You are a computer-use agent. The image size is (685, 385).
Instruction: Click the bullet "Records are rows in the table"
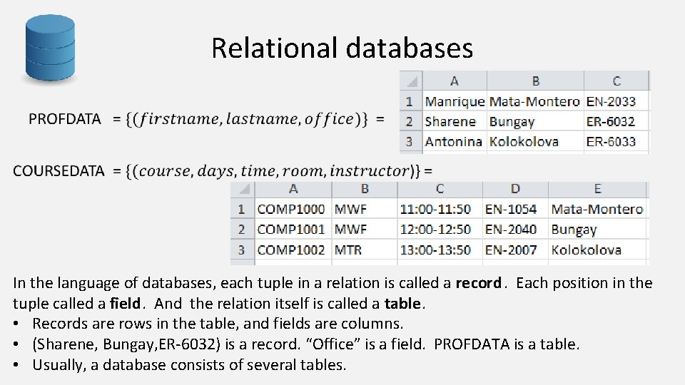coord(218,324)
